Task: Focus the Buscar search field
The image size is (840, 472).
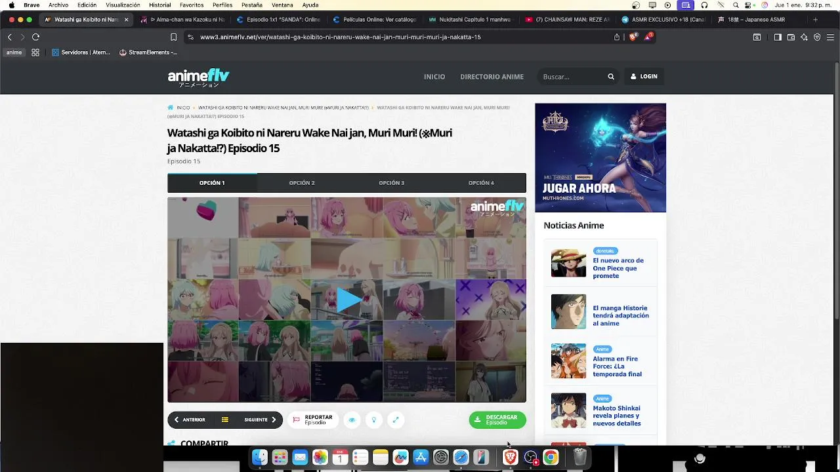Action: point(572,77)
